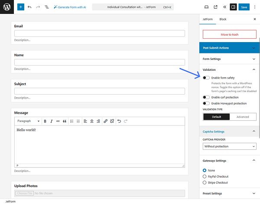Click the sidebar vertical scrollbar
This screenshot has height=204, width=260.
click(259, 88)
